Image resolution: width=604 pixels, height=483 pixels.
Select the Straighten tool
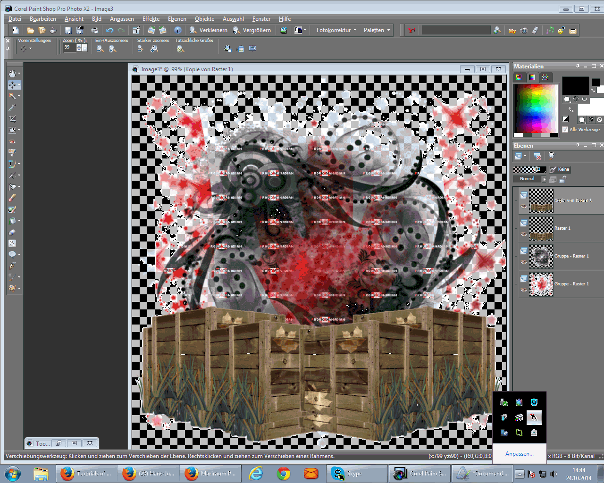[x=12, y=130]
